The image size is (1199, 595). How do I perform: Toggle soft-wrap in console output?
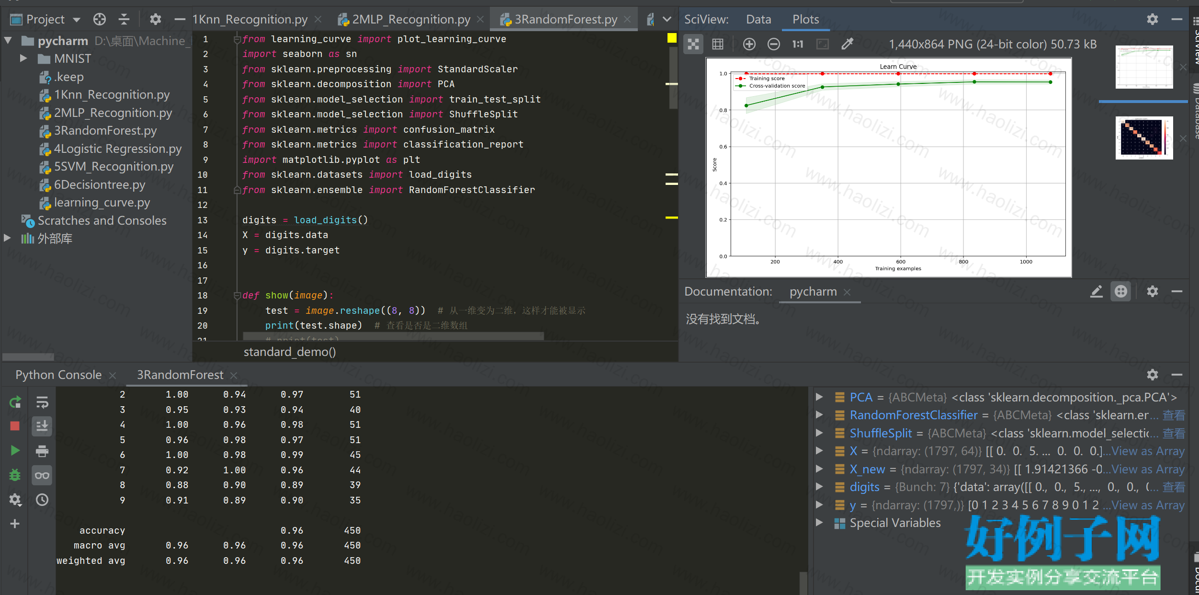click(x=42, y=402)
